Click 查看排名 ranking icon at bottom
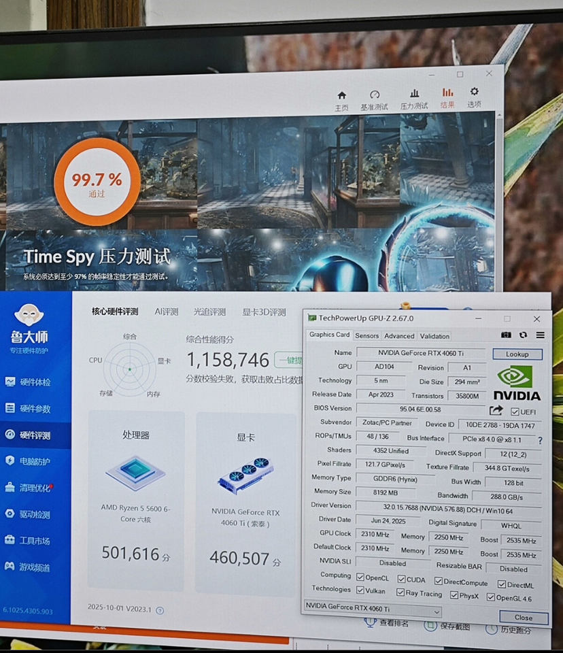Image resolution: width=563 pixels, height=653 pixels. 370,622
